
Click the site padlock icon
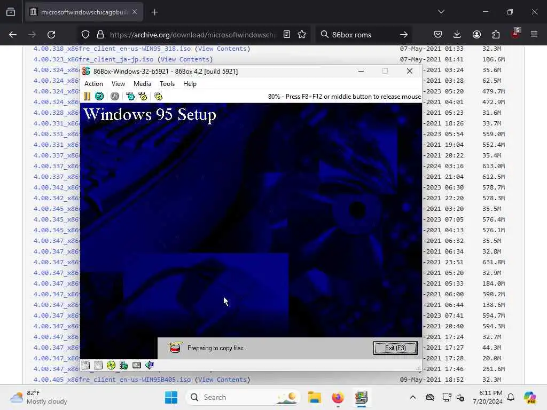tap(100, 35)
